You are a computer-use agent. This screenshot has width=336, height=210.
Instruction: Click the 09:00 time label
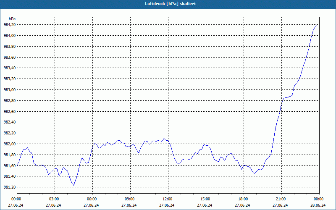click(x=130, y=199)
